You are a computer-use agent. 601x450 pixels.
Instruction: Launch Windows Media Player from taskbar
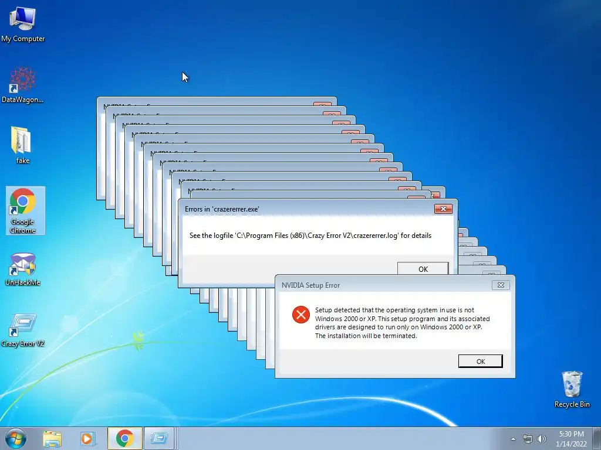87,438
